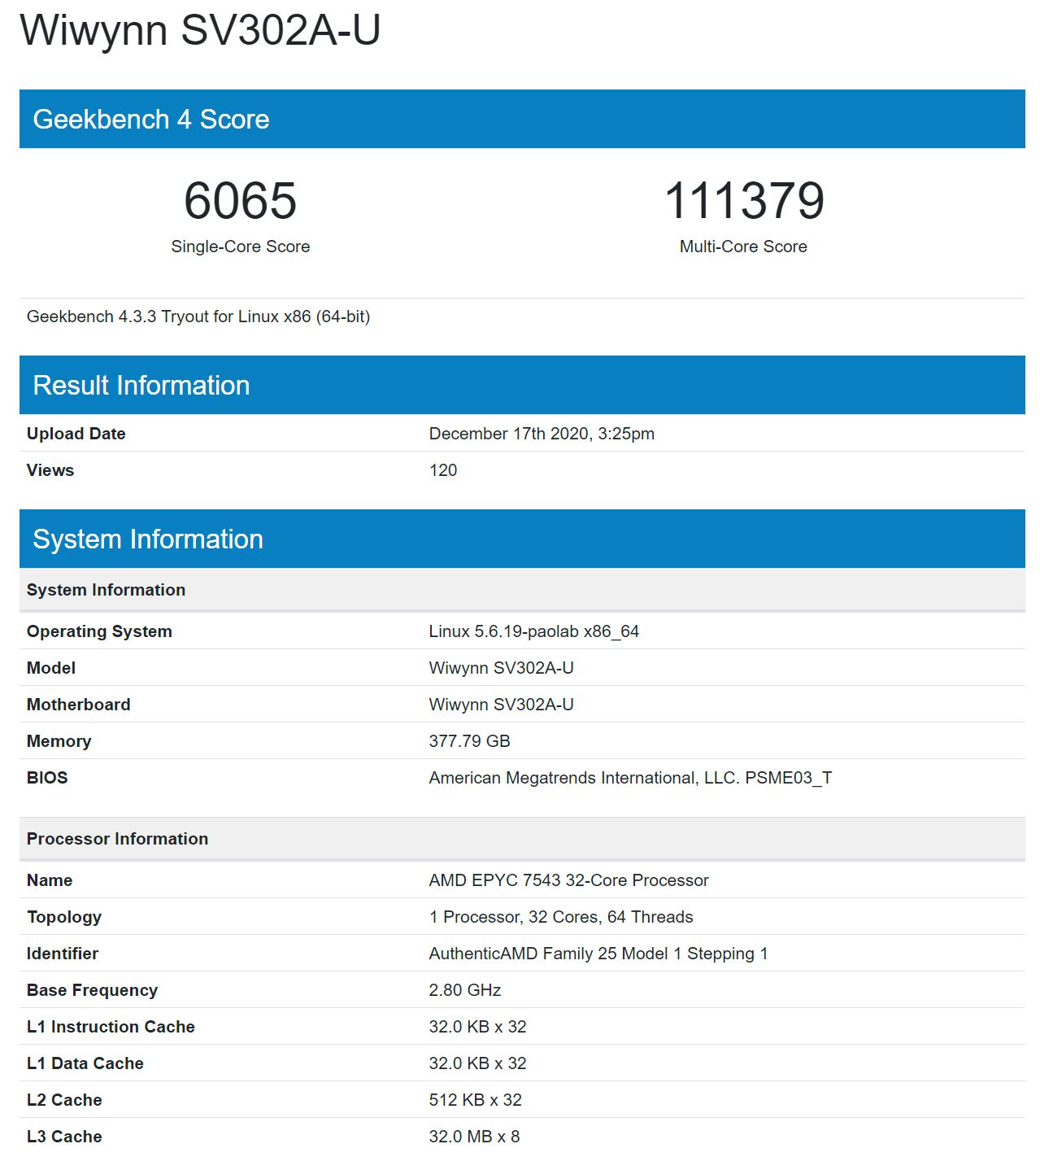Select the 512 KB x 32 value
The image size is (1040, 1170).
[x=476, y=1100]
